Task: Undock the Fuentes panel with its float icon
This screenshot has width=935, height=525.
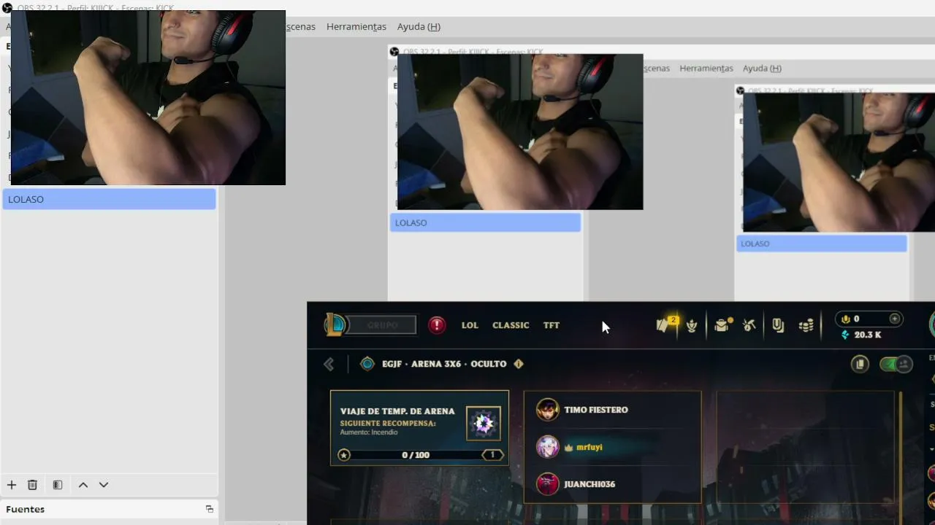Action: (210, 509)
